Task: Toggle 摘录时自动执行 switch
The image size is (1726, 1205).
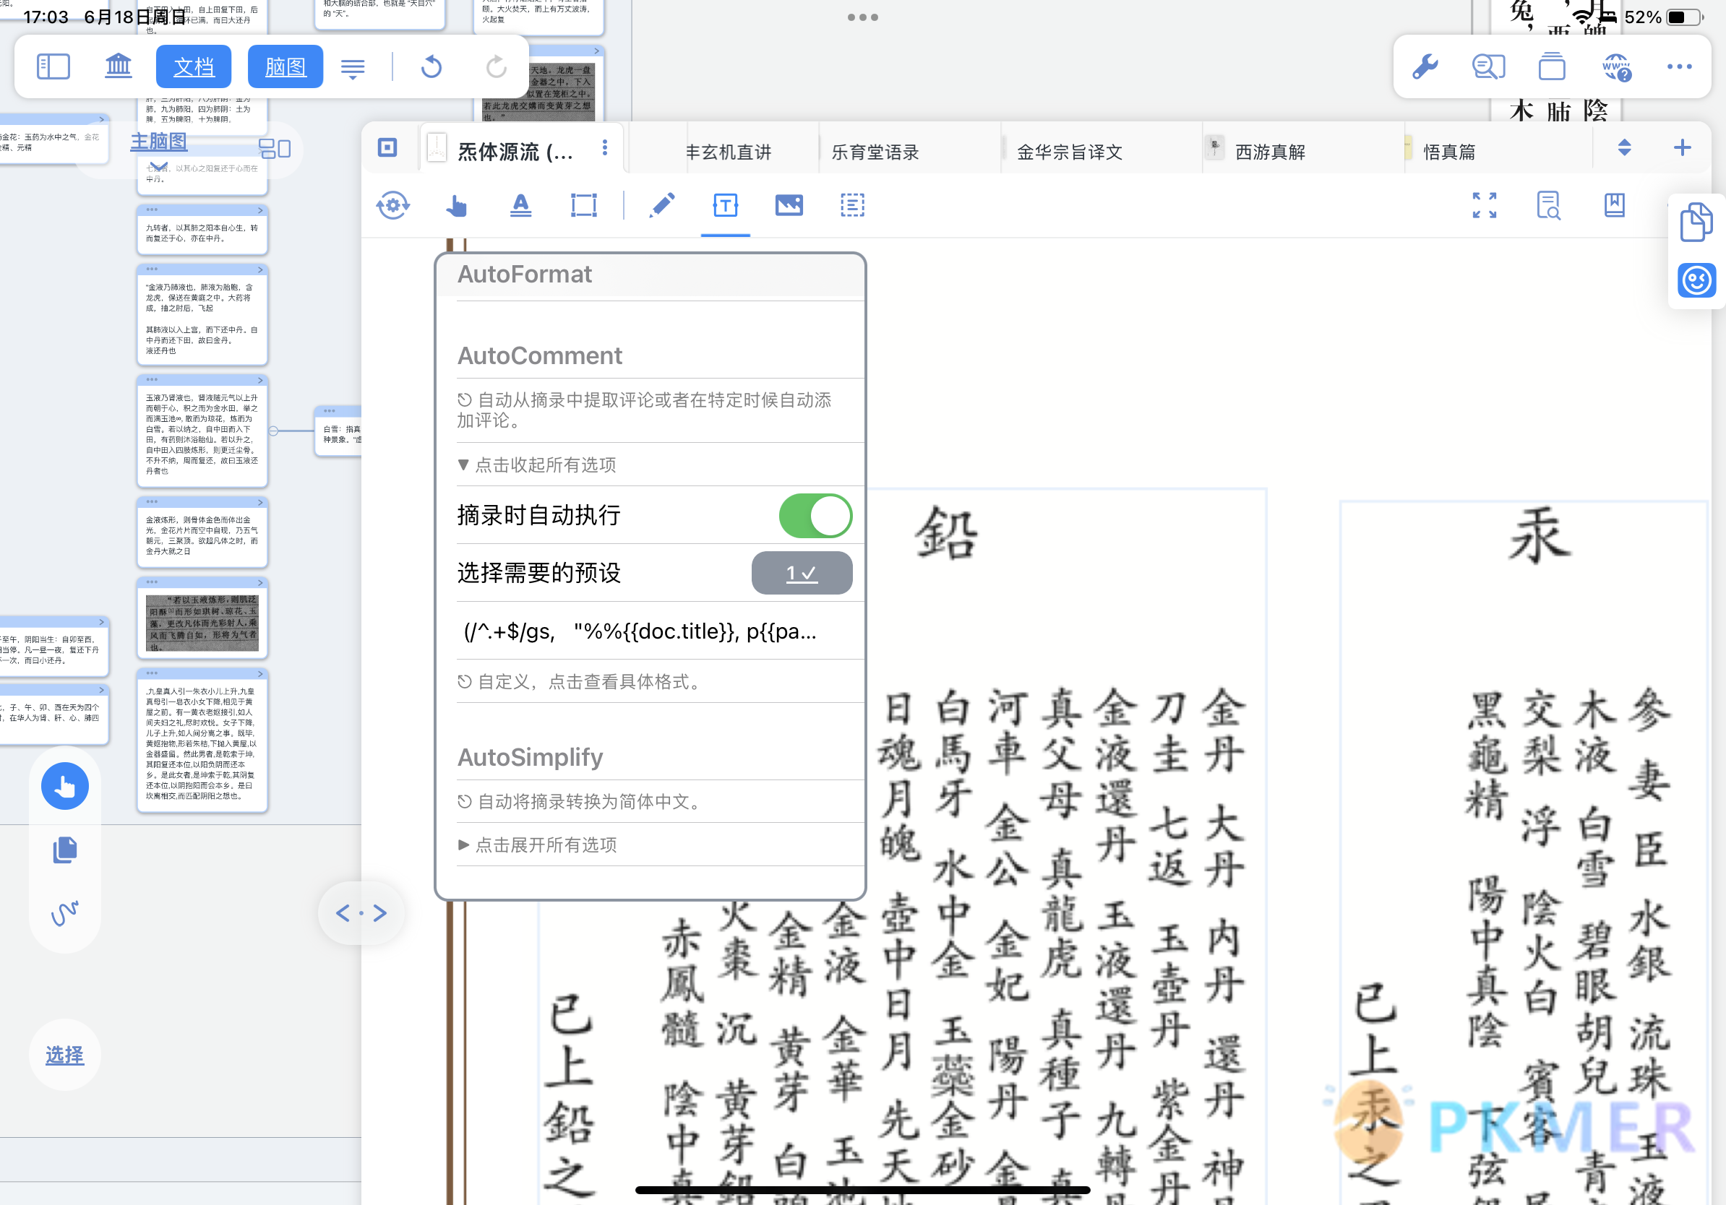Action: click(x=815, y=515)
